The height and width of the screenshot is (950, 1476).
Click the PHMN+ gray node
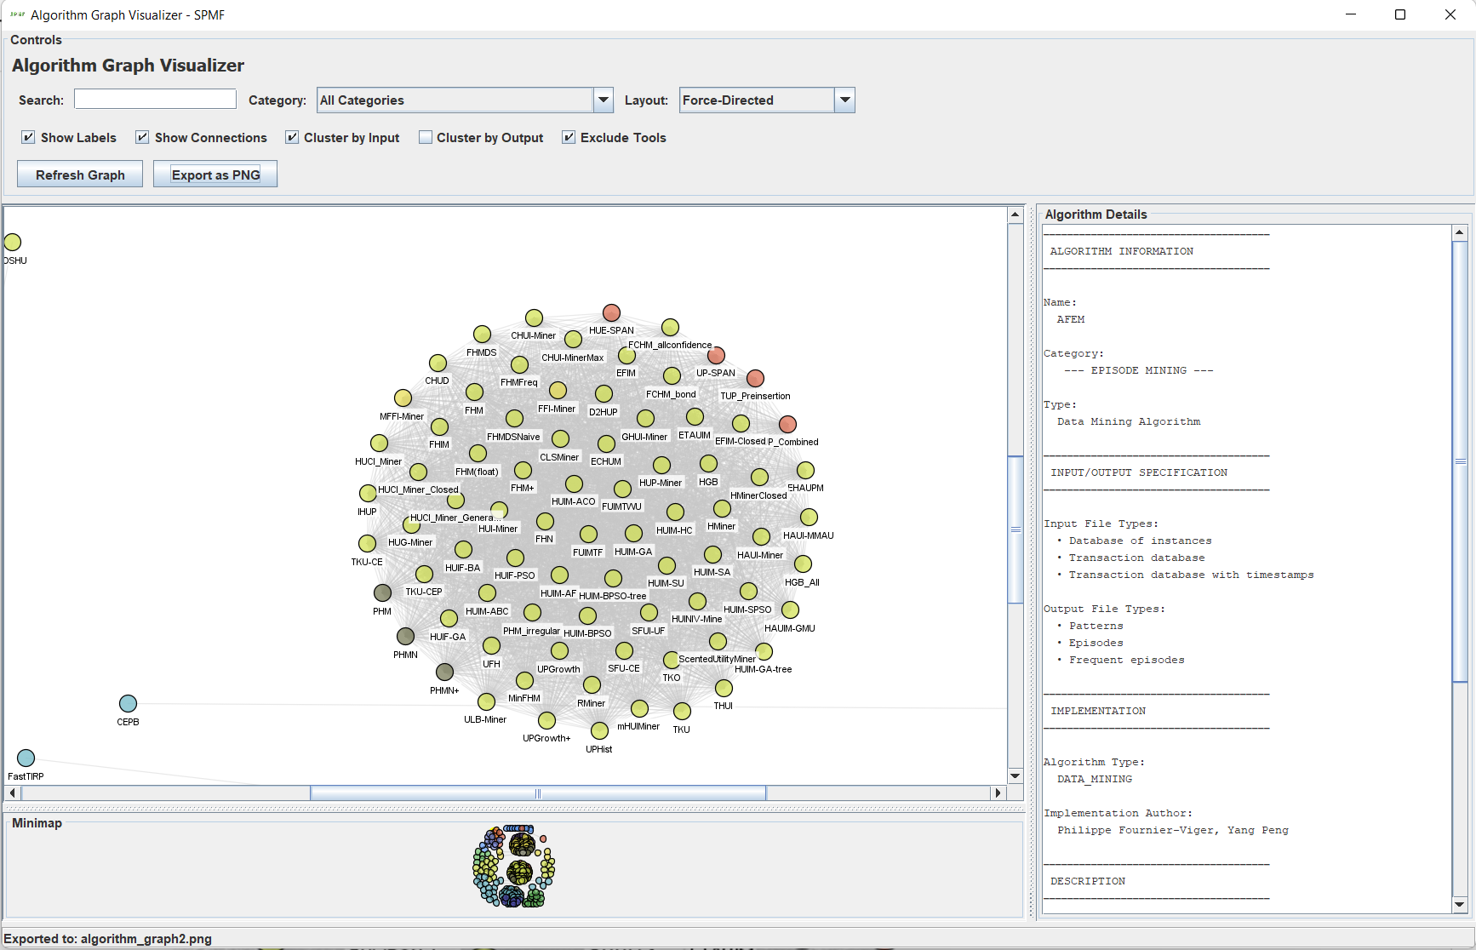[444, 672]
